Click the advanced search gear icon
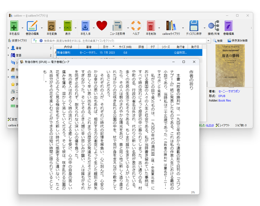The width and height of the screenshot is (260, 206). (x=41, y=40)
